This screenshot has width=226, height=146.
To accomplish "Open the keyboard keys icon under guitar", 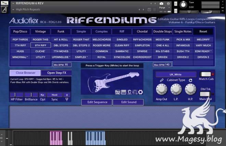I will tap(124, 92).
